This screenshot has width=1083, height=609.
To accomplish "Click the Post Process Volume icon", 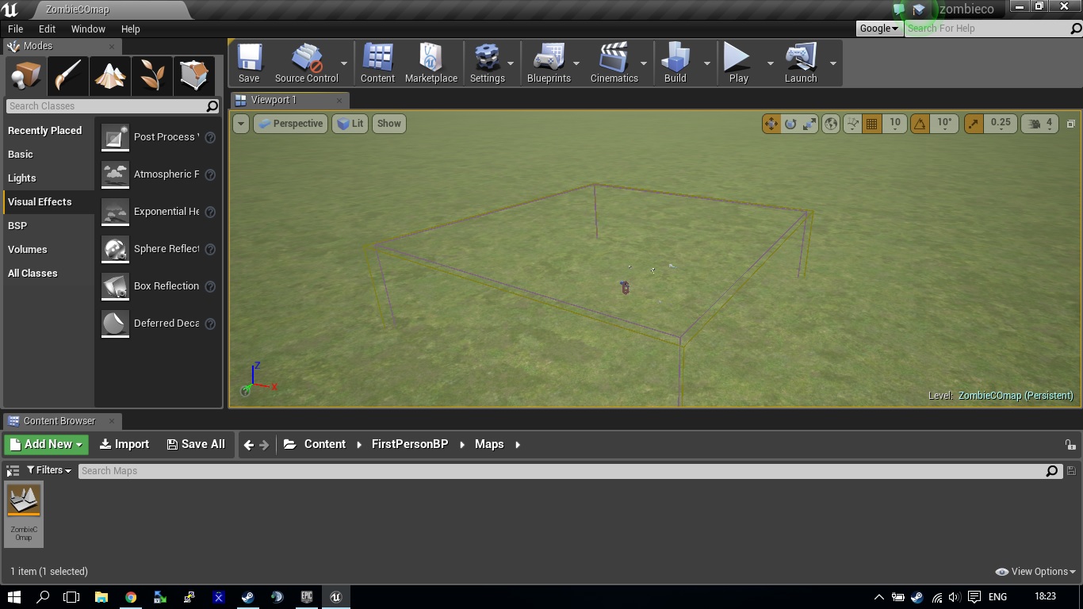I will click(115, 137).
